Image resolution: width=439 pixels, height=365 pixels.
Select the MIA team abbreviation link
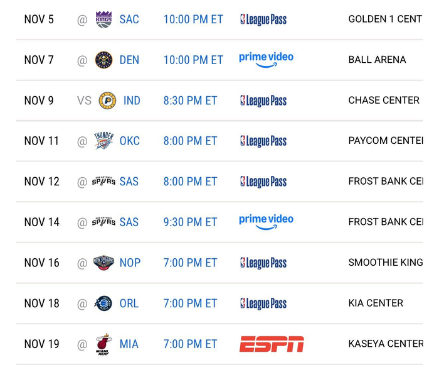pyautogui.click(x=129, y=344)
